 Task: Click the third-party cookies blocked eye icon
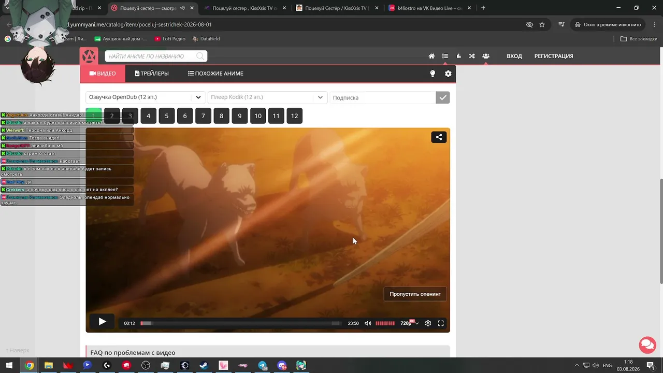pos(529,24)
